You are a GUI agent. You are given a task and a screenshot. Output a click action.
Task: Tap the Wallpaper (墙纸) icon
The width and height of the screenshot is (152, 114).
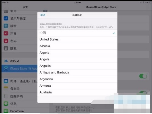click(6, 26)
